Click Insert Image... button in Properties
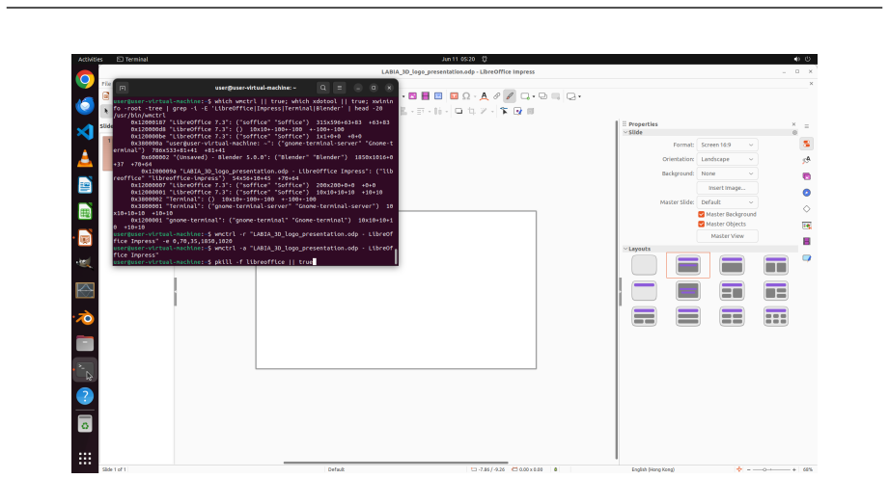 727,188
